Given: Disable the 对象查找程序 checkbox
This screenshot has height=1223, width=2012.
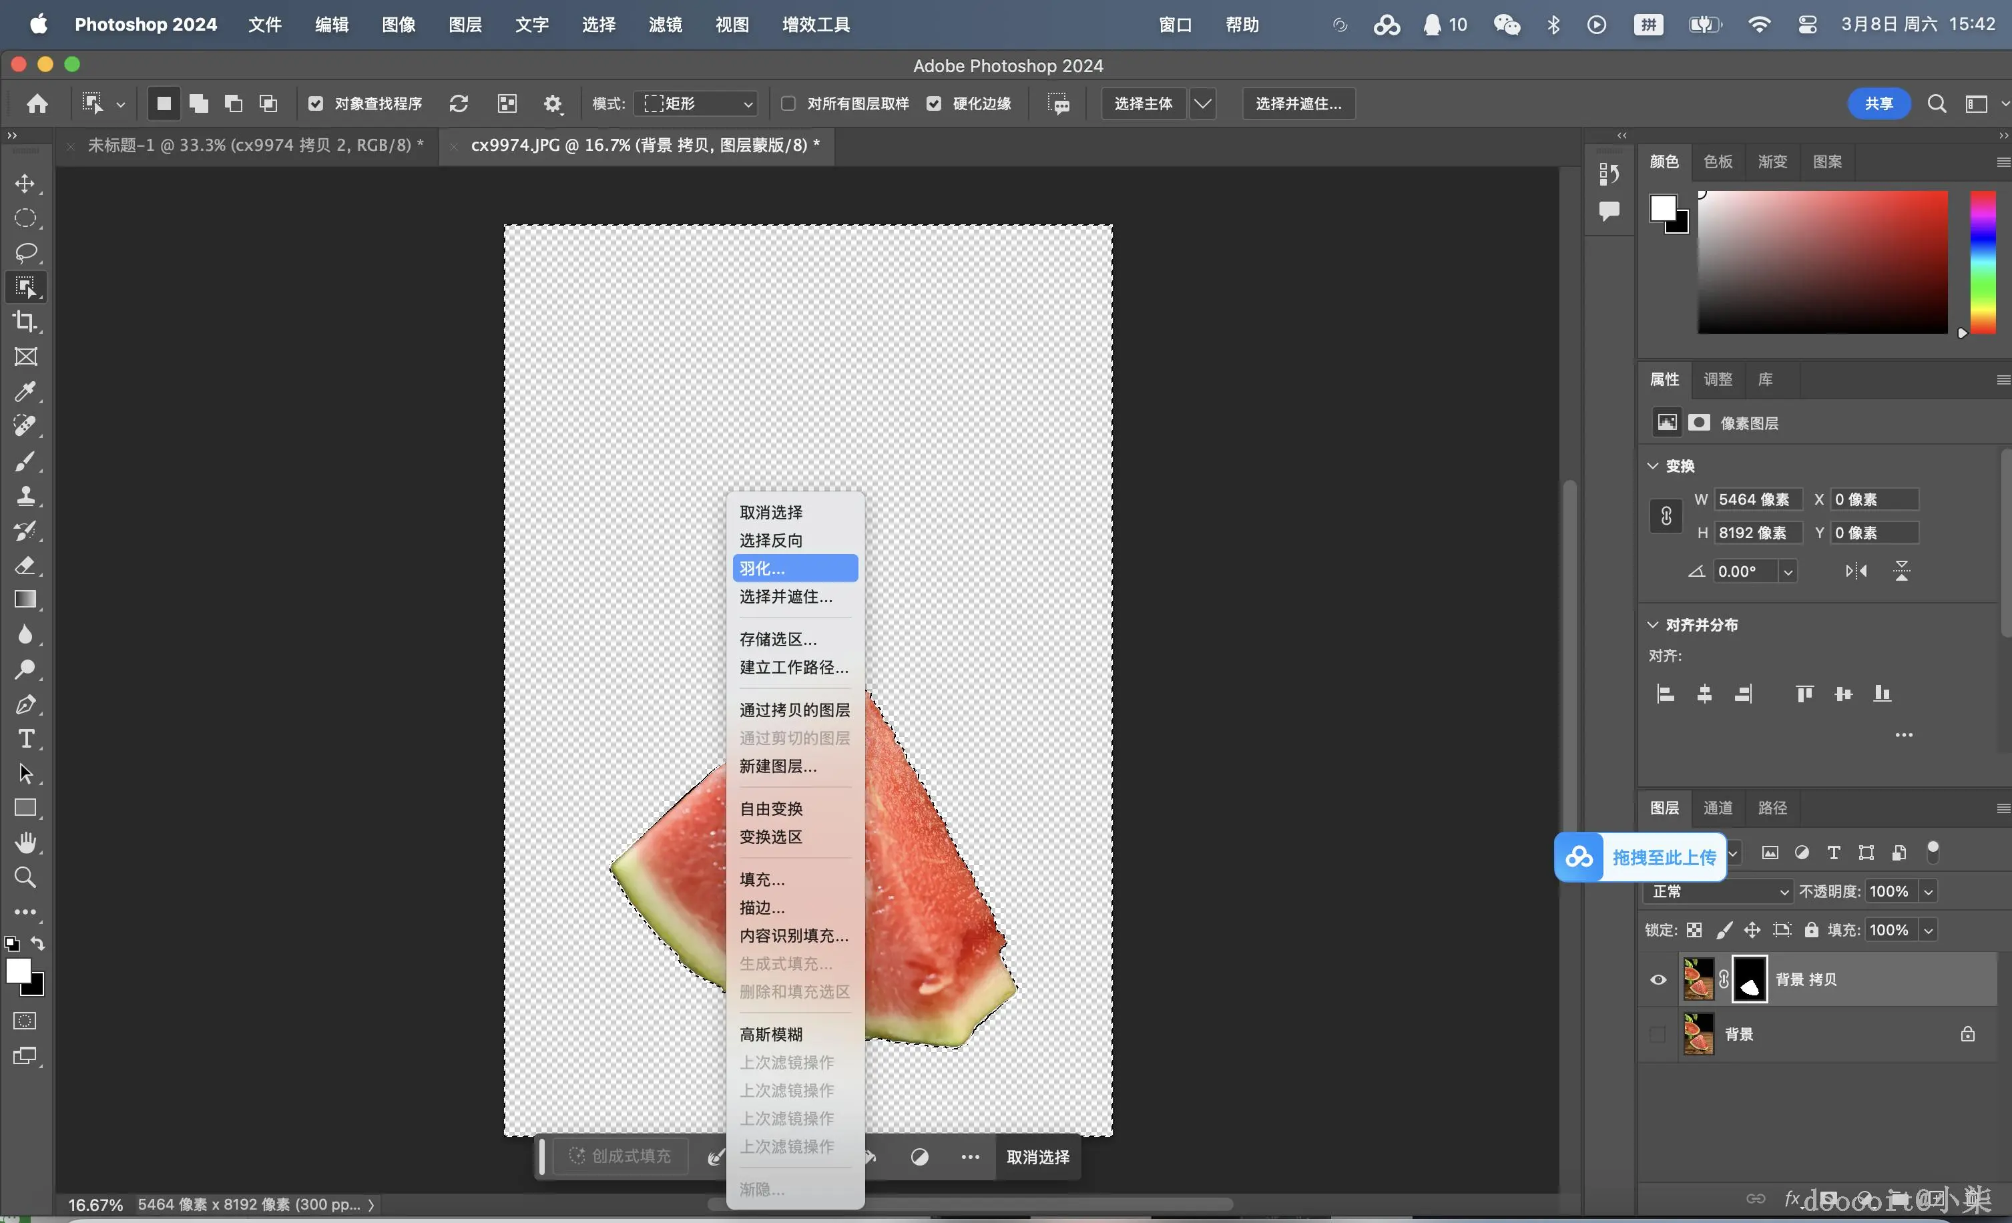Looking at the screenshot, I should click(x=316, y=103).
